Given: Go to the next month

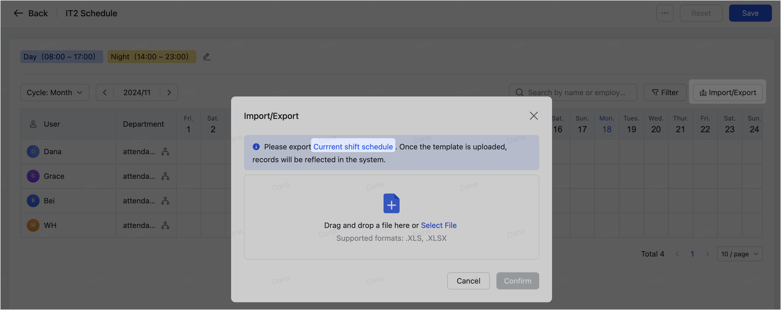Looking at the screenshot, I should [x=169, y=92].
